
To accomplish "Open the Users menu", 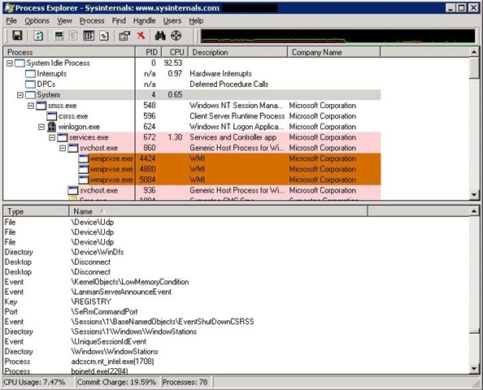I will pos(172,20).
